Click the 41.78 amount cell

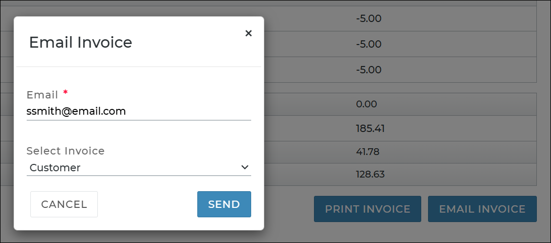click(x=367, y=151)
